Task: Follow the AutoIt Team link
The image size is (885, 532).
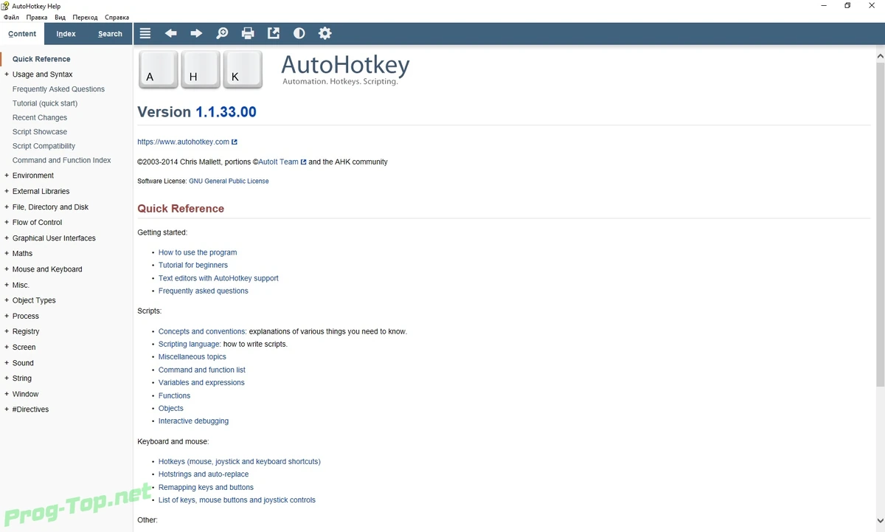Action: point(279,162)
